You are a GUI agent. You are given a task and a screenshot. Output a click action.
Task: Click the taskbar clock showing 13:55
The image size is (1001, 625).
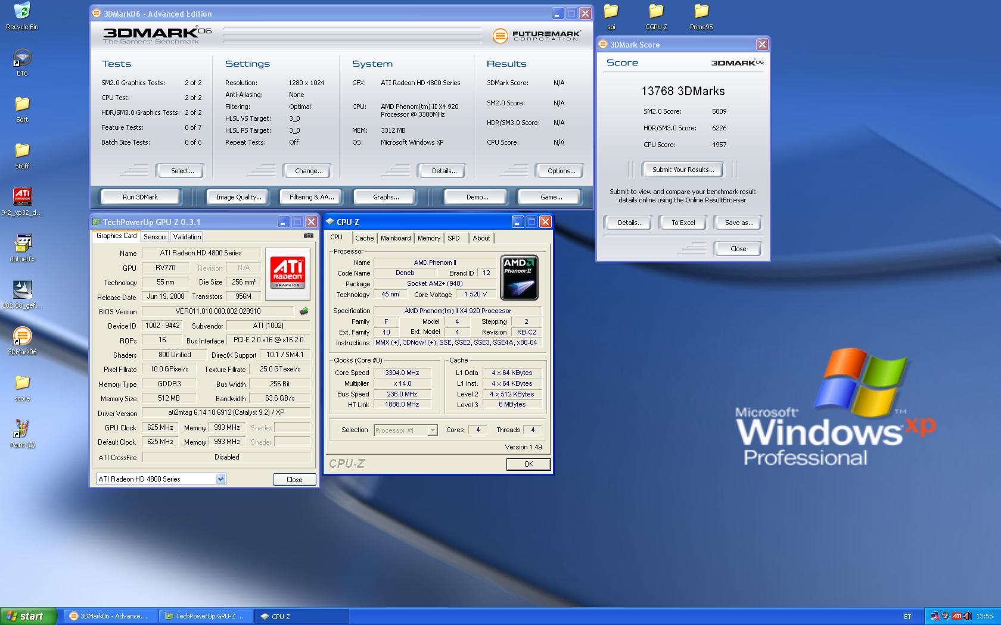[x=984, y=617]
